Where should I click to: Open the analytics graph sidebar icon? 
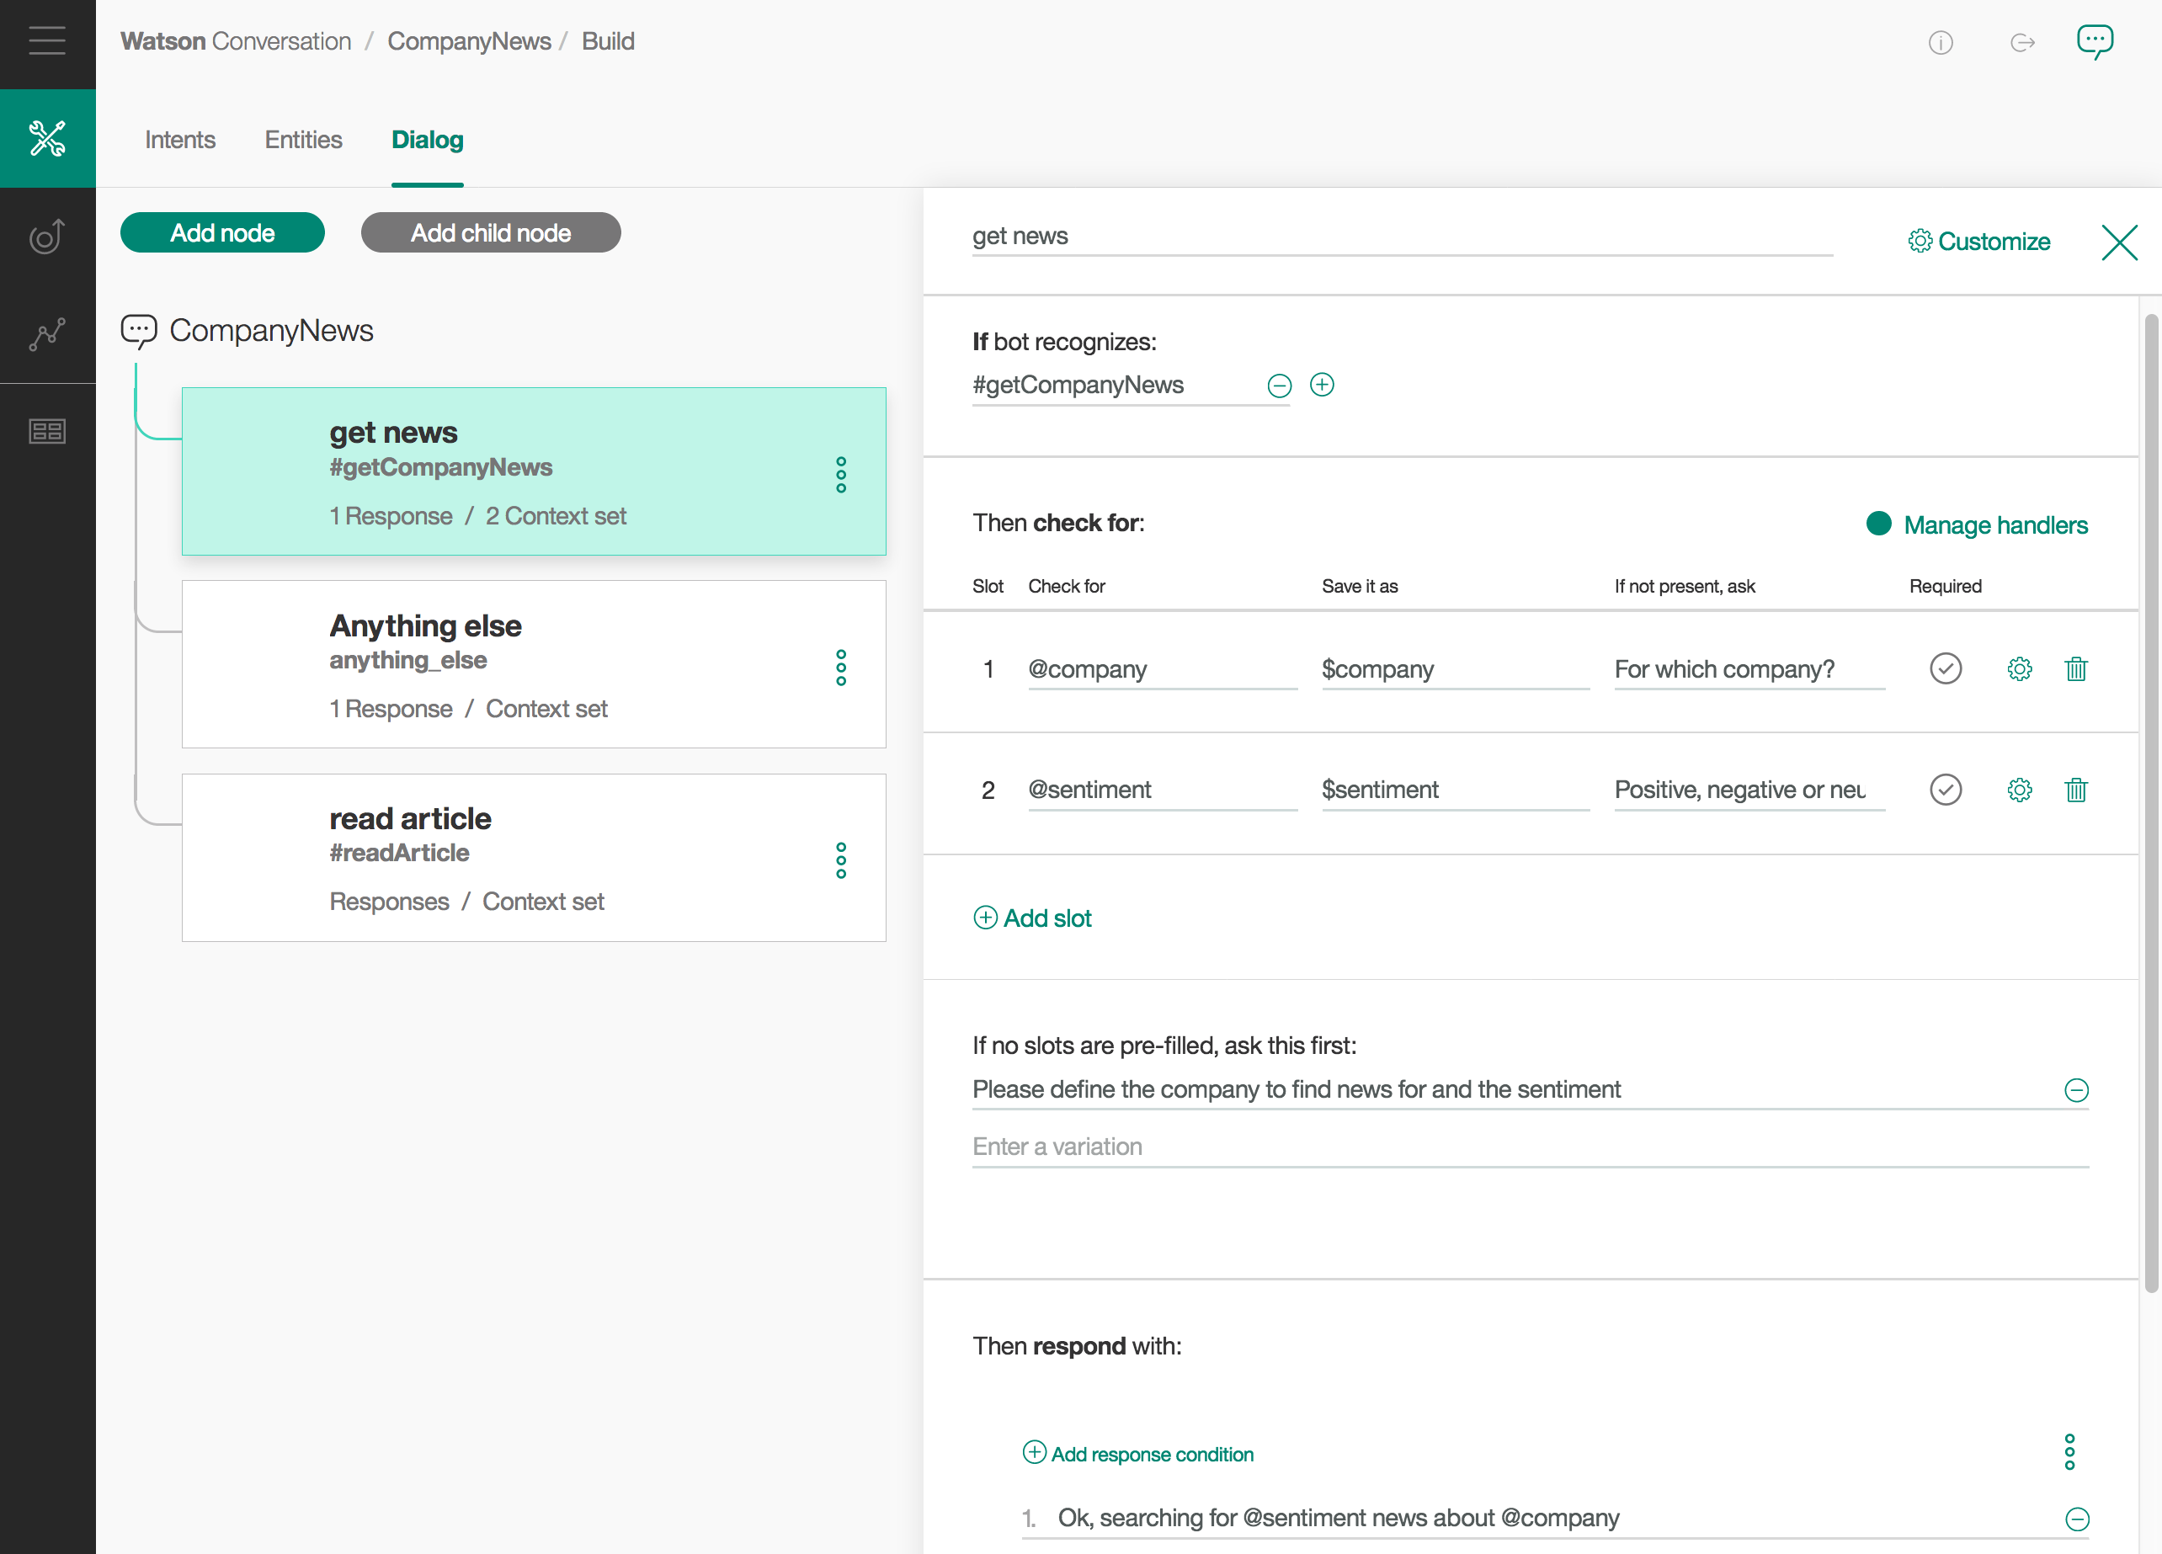[x=48, y=333]
